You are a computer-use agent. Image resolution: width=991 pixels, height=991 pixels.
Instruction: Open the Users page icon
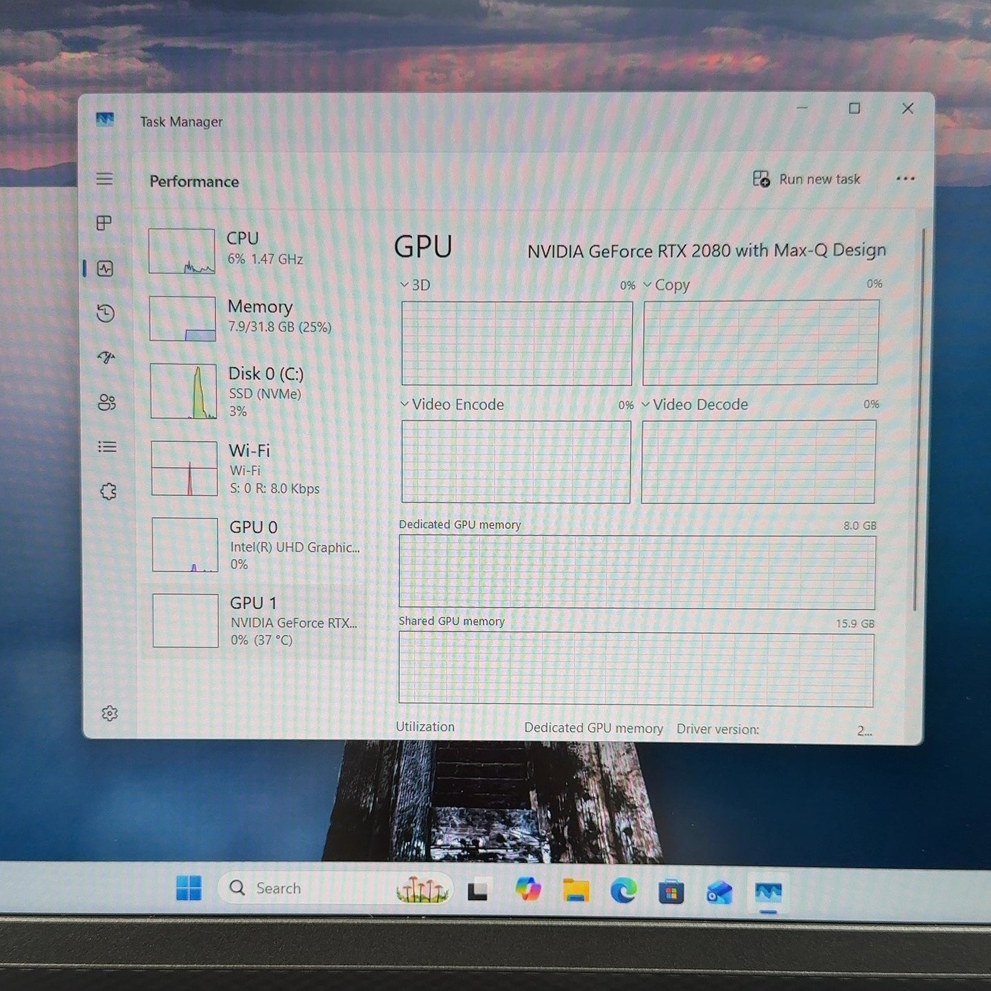[107, 402]
